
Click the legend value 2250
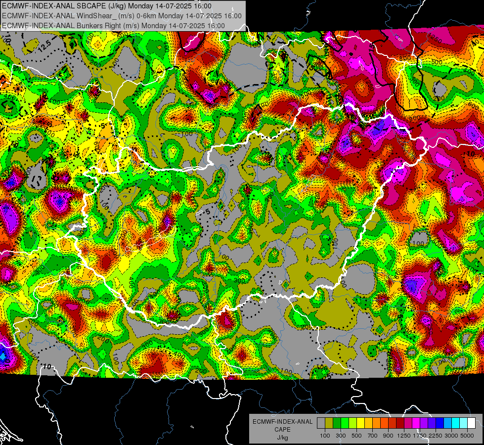coord(436,436)
